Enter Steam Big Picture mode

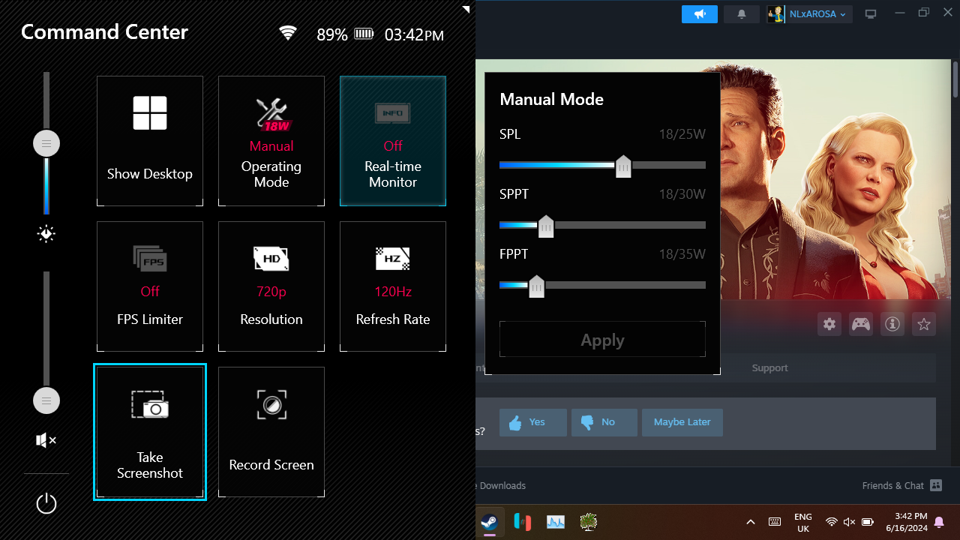(871, 14)
